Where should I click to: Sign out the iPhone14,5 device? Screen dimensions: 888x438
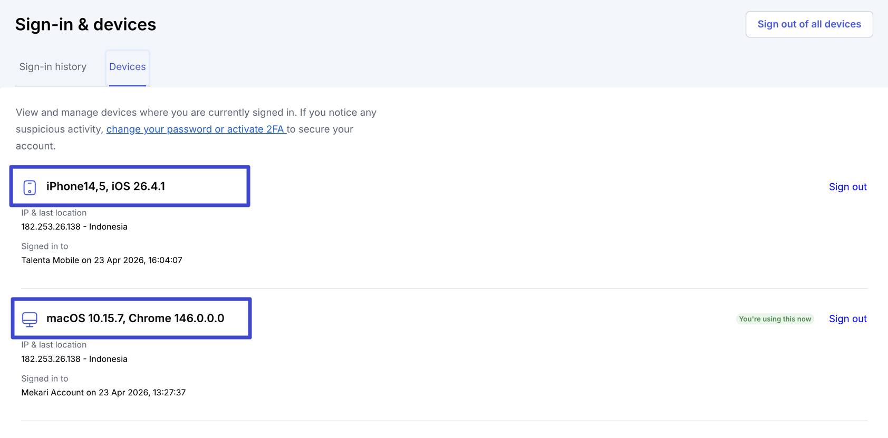[x=847, y=187]
